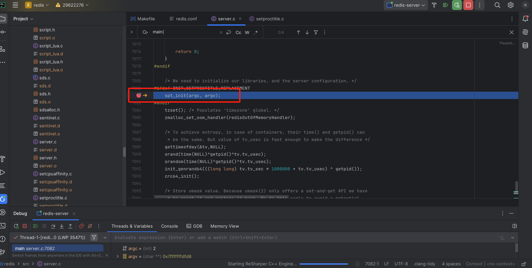Click the Step Out debug button
The image size is (532, 268).
click(x=70, y=226)
